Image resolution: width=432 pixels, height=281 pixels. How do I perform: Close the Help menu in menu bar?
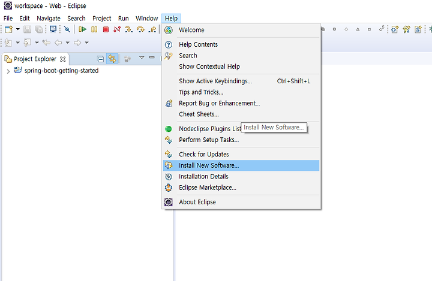point(171,18)
